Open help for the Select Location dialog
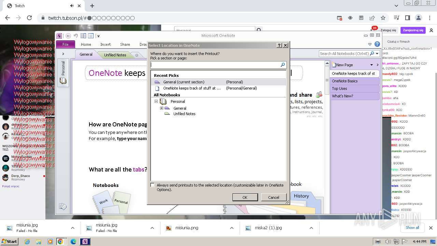The height and width of the screenshot is (246, 437). [x=279, y=45]
